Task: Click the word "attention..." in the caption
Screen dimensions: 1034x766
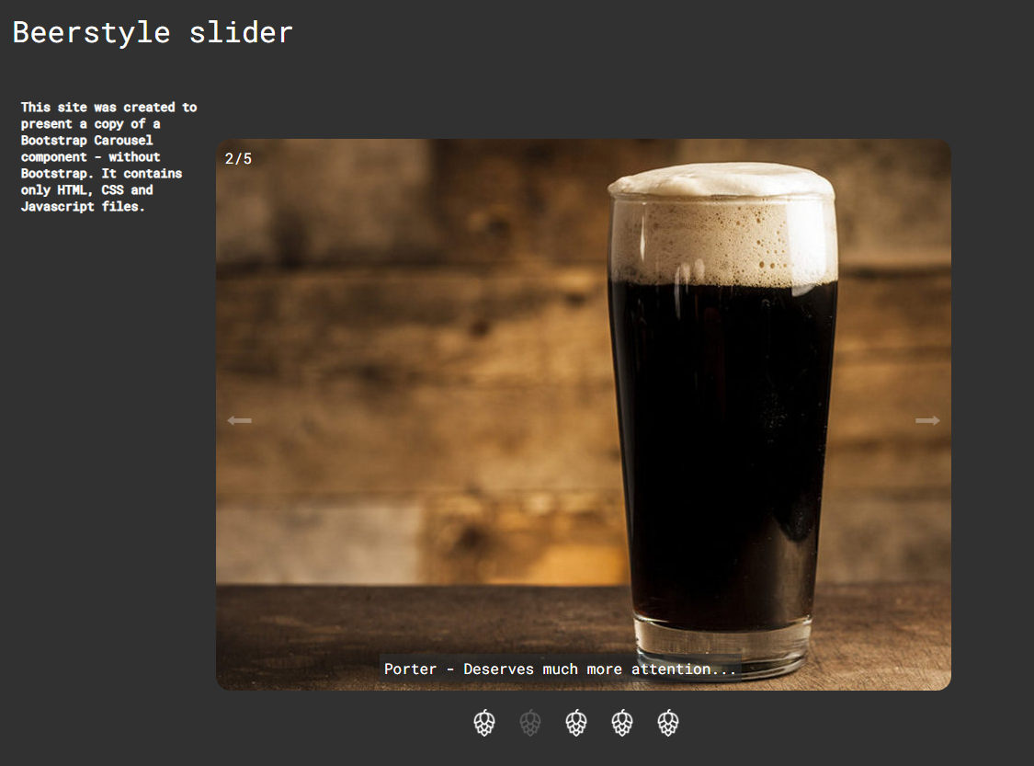Action: coord(684,669)
